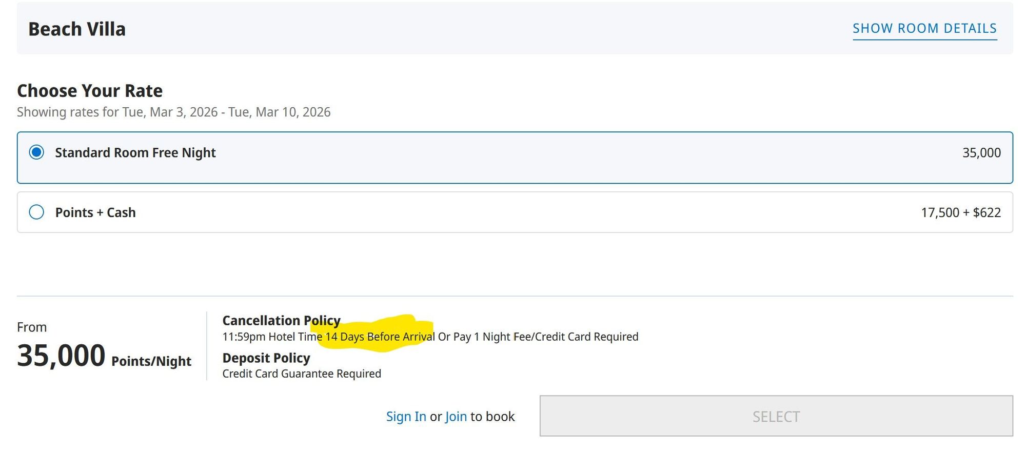Open the Join link to register
This screenshot has width=1026, height=451.
456,416
